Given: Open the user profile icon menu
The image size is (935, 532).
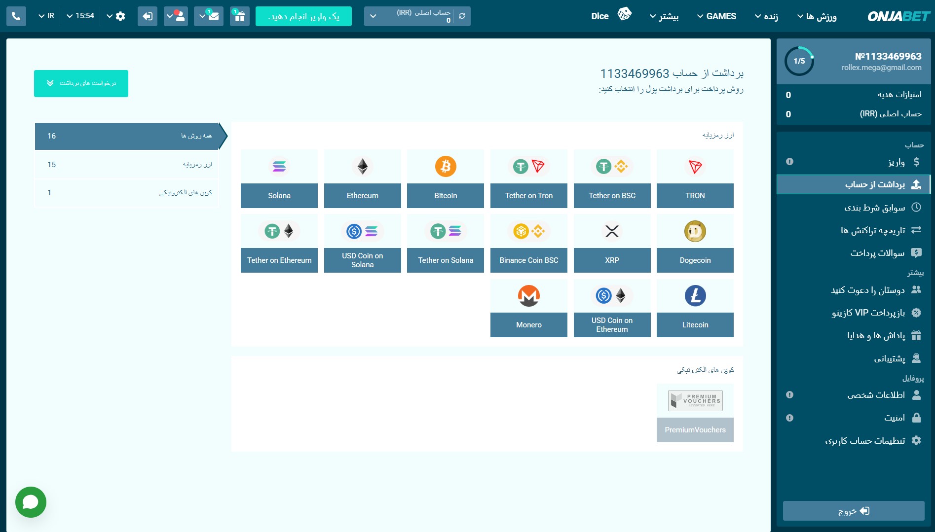Looking at the screenshot, I should (x=176, y=16).
